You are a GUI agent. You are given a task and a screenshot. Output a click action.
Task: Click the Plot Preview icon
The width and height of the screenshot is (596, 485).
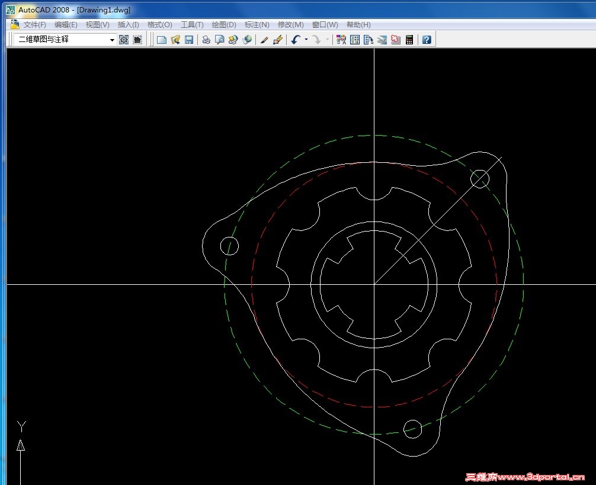pos(220,40)
